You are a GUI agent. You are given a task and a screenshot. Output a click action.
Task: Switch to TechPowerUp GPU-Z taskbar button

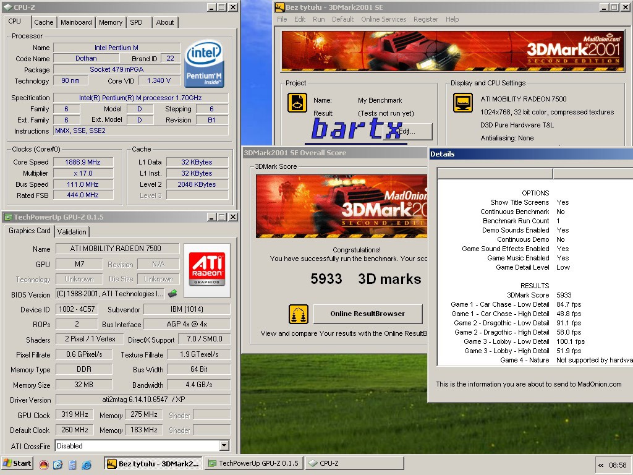(x=254, y=464)
